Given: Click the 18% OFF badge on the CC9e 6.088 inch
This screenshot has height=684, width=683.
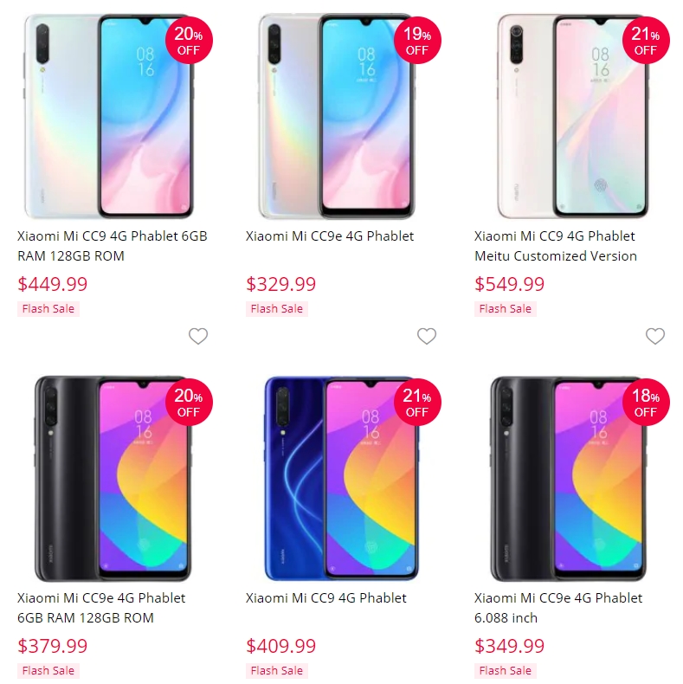Looking at the screenshot, I should [x=646, y=402].
